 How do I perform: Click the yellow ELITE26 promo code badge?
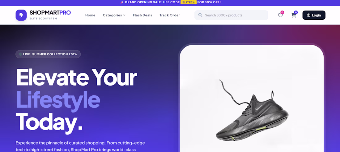(189, 2)
